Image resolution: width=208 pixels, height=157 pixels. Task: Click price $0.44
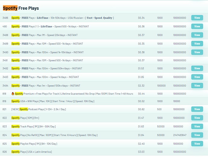141,94
